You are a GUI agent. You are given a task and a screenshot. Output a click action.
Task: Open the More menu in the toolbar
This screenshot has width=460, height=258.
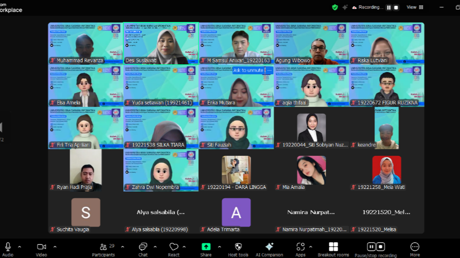point(414,247)
